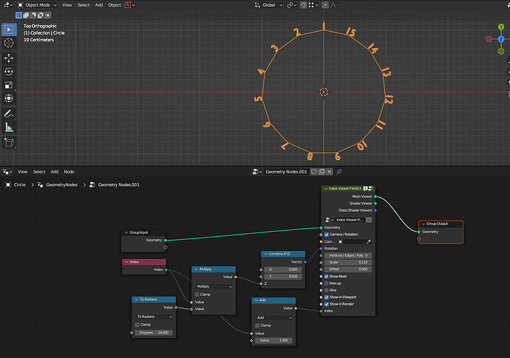Collapse the Combine XYZ node
This screenshot has width=510, height=358.
(x=266, y=254)
